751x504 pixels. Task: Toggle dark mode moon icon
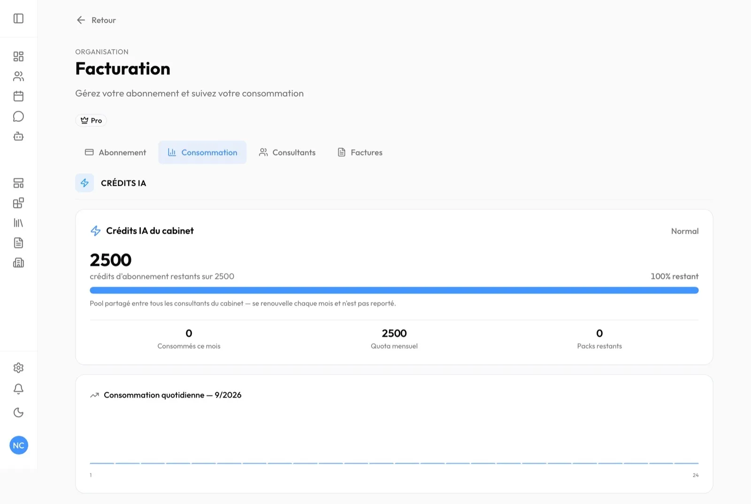tap(18, 413)
